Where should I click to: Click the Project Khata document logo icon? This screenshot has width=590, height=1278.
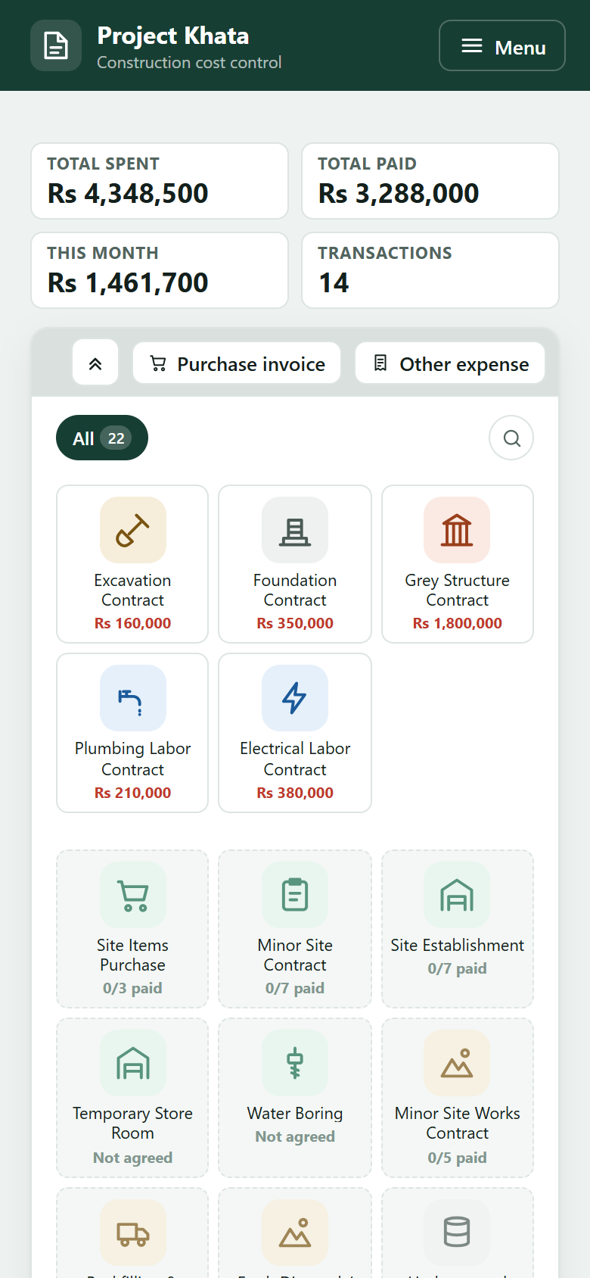(56, 45)
